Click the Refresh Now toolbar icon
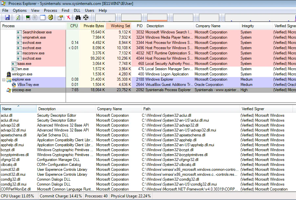Viewport: 296px width, 200px height. pos(18,17)
